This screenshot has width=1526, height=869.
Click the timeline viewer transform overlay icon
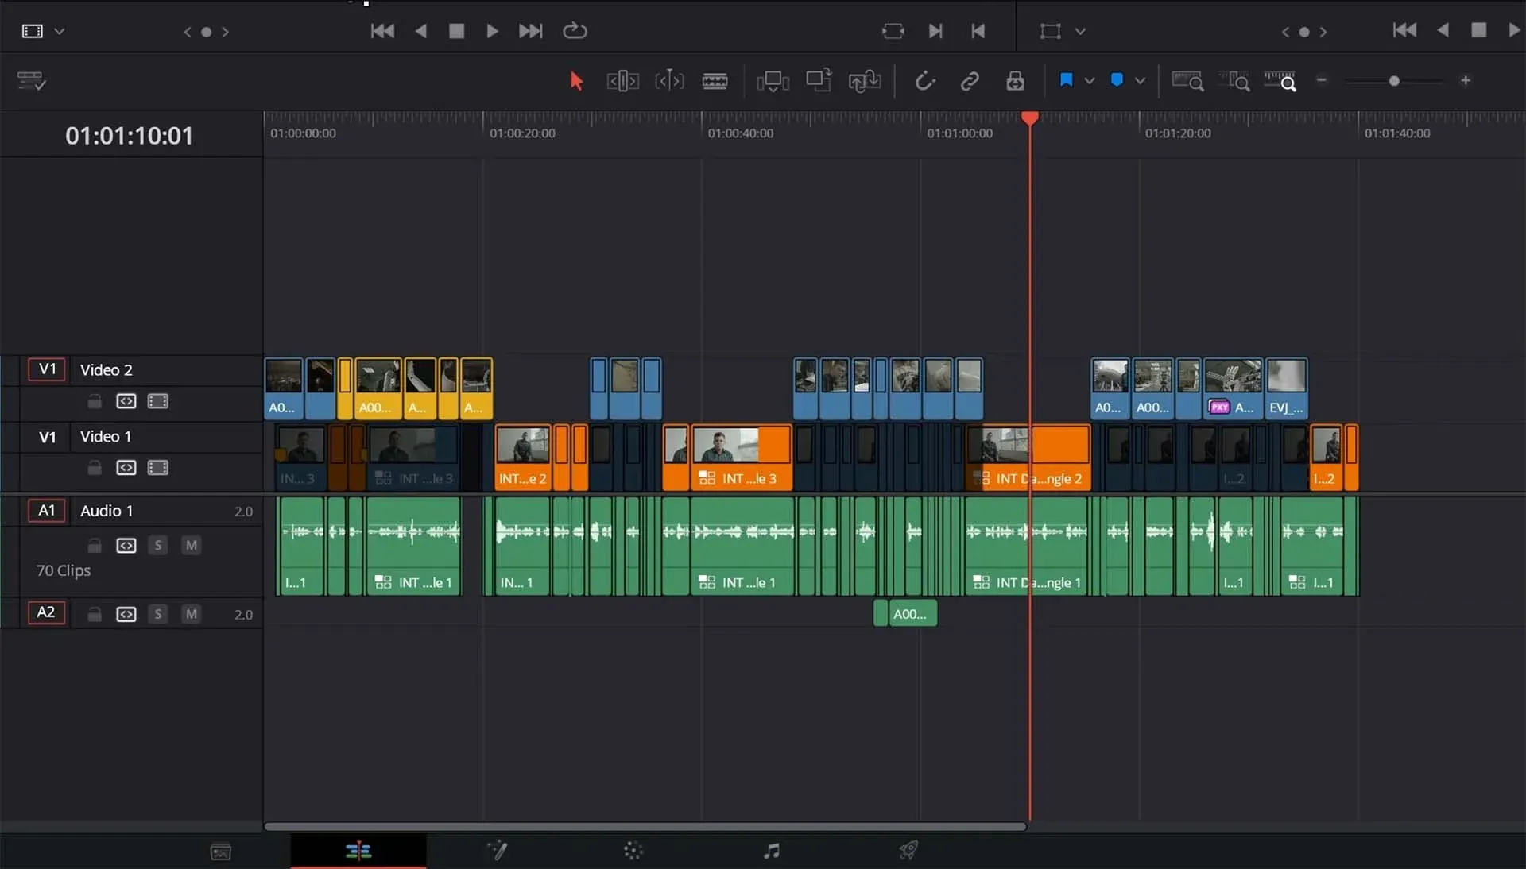[1051, 31]
